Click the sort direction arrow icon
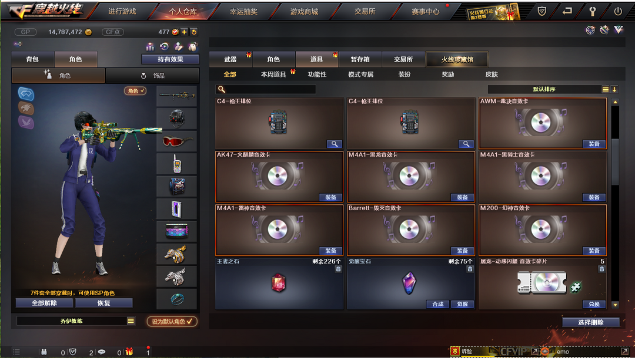The width and height of the screenshot is (635, 358). [x=614, y=89]
